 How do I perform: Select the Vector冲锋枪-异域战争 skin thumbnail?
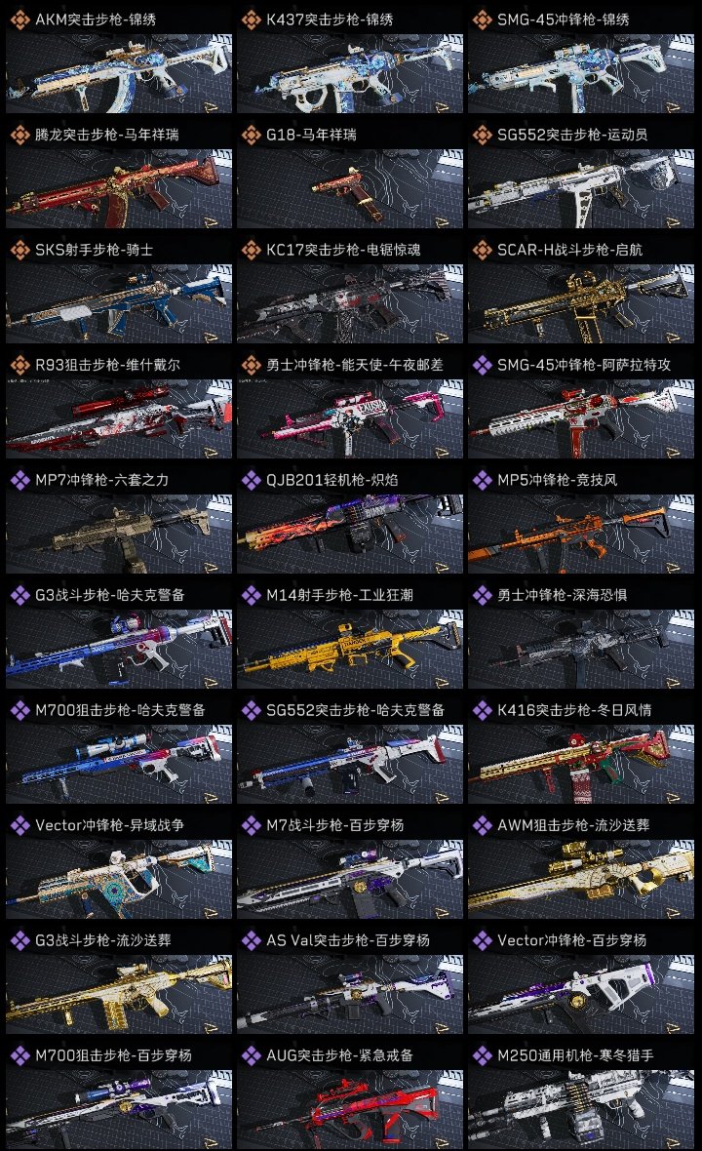[x=119, y=879]
